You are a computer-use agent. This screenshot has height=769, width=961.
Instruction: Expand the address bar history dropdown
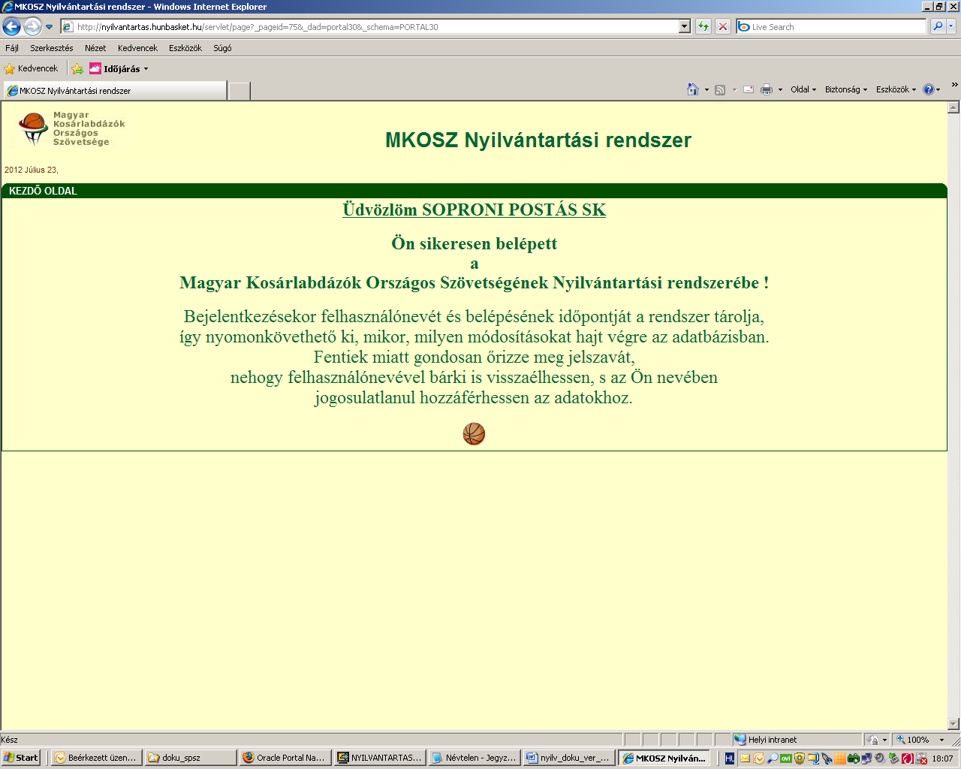pos(684,27)
